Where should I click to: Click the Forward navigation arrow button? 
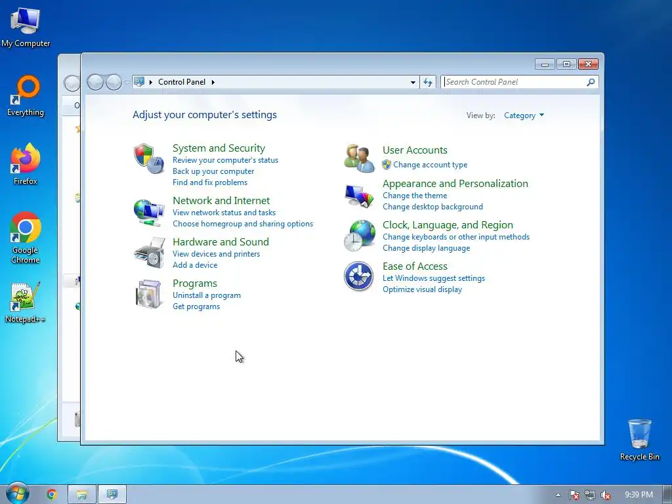pos(114,82)
